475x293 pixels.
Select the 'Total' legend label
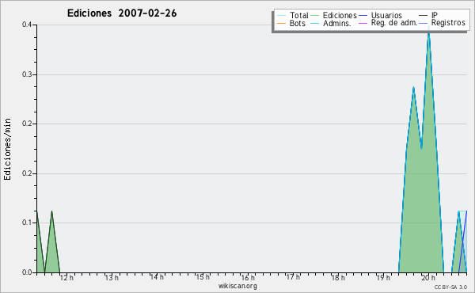pos(298,15)
